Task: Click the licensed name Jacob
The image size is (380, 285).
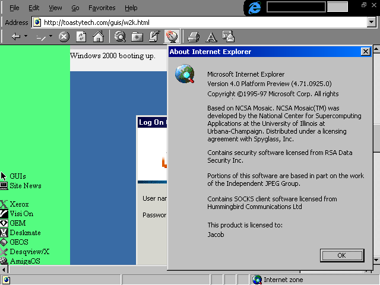Action: 216,235
